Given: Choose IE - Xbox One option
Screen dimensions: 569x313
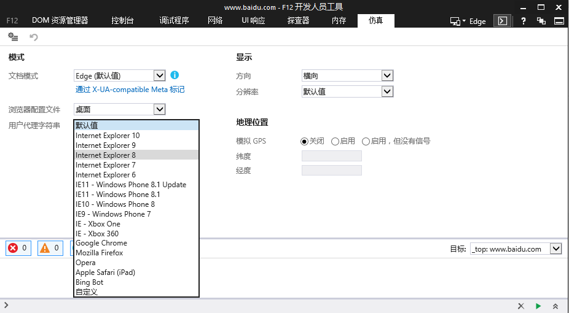Looking at the screenshot, I should [136, 223].
